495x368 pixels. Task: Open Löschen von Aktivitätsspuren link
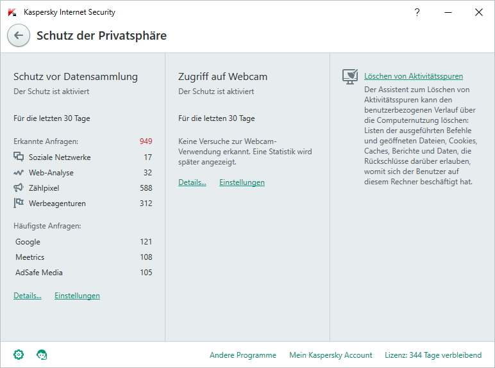(x=414, y=76)
